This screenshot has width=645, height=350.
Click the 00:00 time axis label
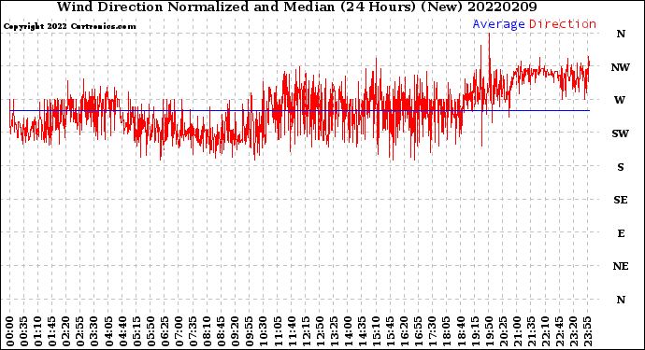click(x=10, y=331)
